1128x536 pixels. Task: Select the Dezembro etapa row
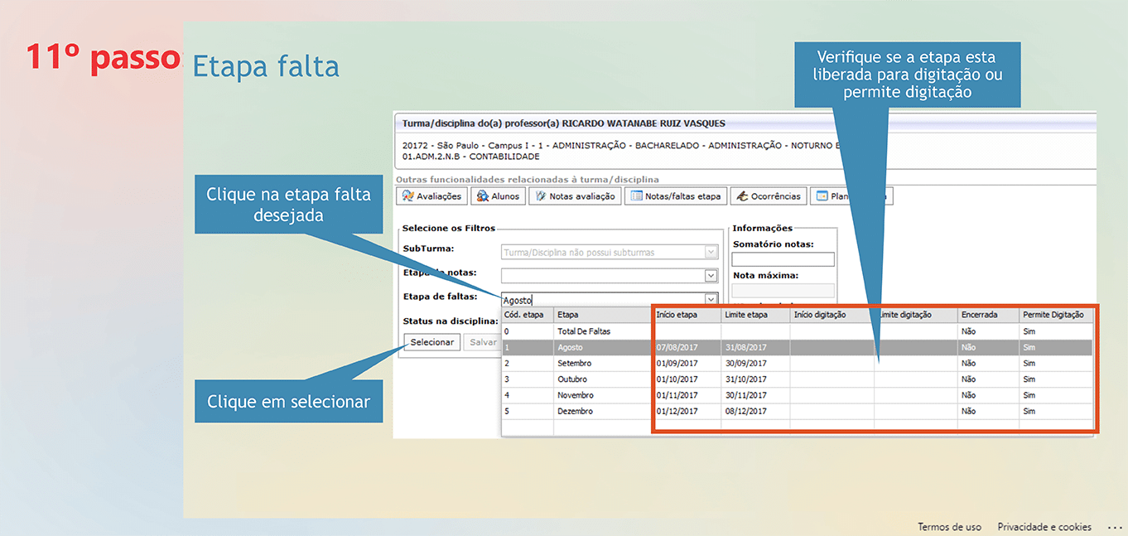(x=575, y=411)
